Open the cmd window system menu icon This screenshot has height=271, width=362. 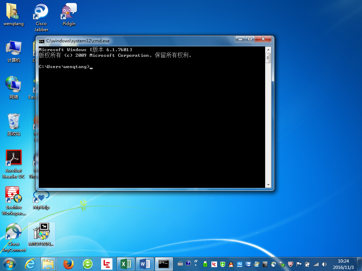(42, 41)
